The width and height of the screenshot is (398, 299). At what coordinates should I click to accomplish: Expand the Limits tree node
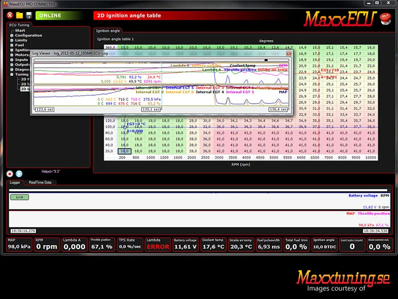(x=11, y=40)
